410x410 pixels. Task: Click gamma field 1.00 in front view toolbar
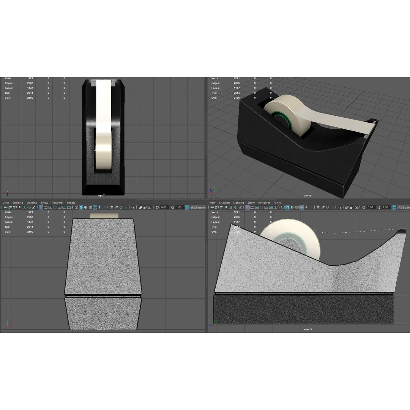[x=179, y=207]
